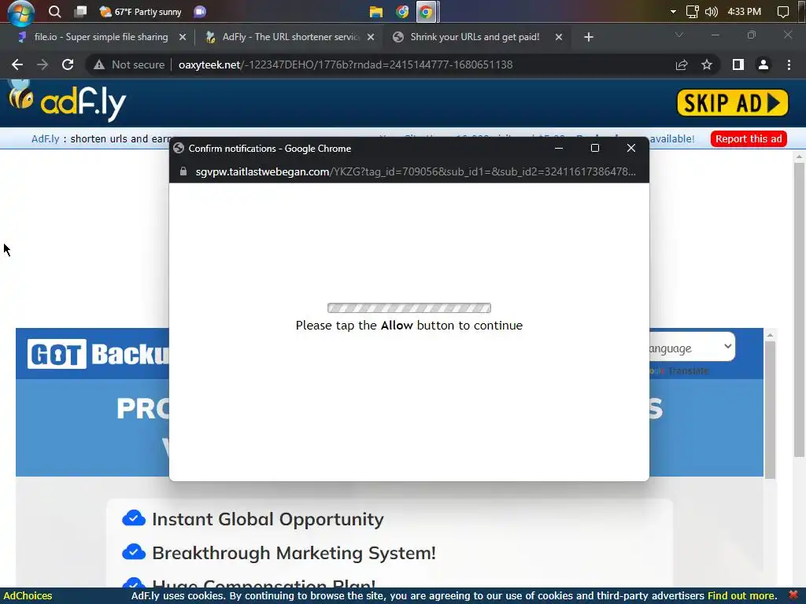The height and width of the screenshot is (604, 806).
Task: Open the second Chrome icon beside File Explorer
Action: coord(402,12)
